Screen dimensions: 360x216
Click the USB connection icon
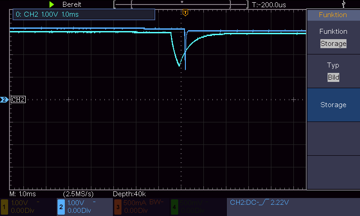(343, 4)
